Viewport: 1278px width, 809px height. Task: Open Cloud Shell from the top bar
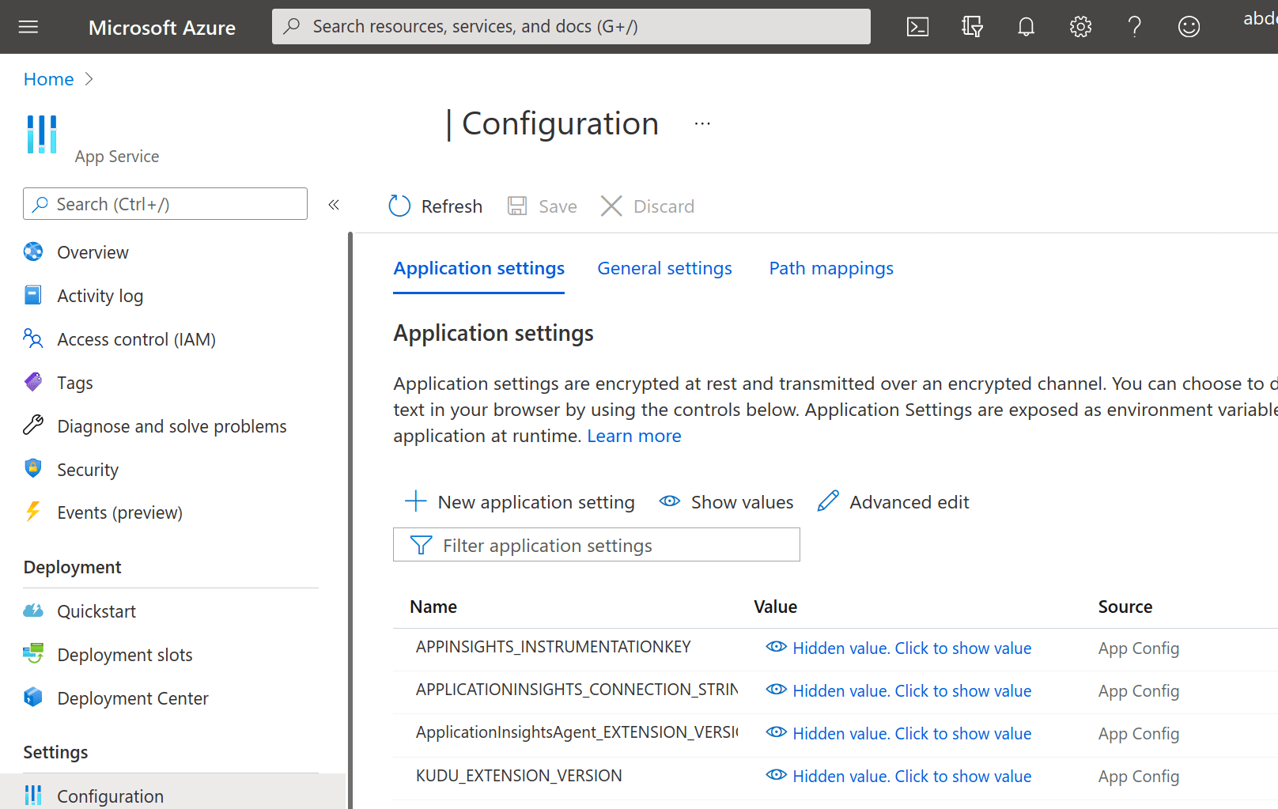pos(917,26)
